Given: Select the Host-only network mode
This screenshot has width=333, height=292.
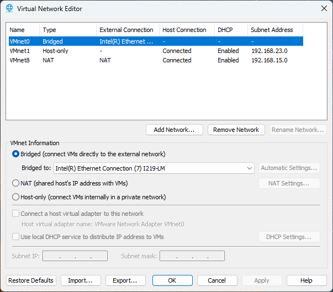Looking at the screenshot, I should 16,197.
